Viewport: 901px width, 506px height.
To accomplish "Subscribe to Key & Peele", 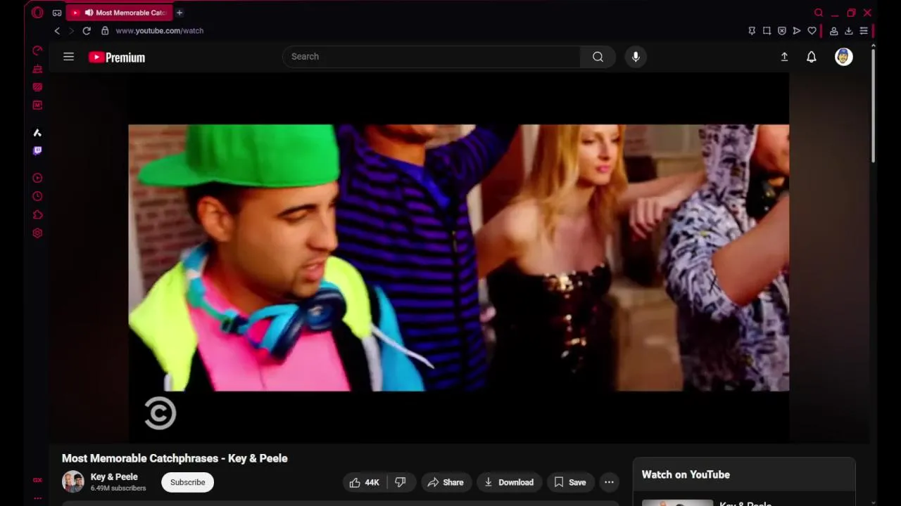I will click(x=187, y=482).
